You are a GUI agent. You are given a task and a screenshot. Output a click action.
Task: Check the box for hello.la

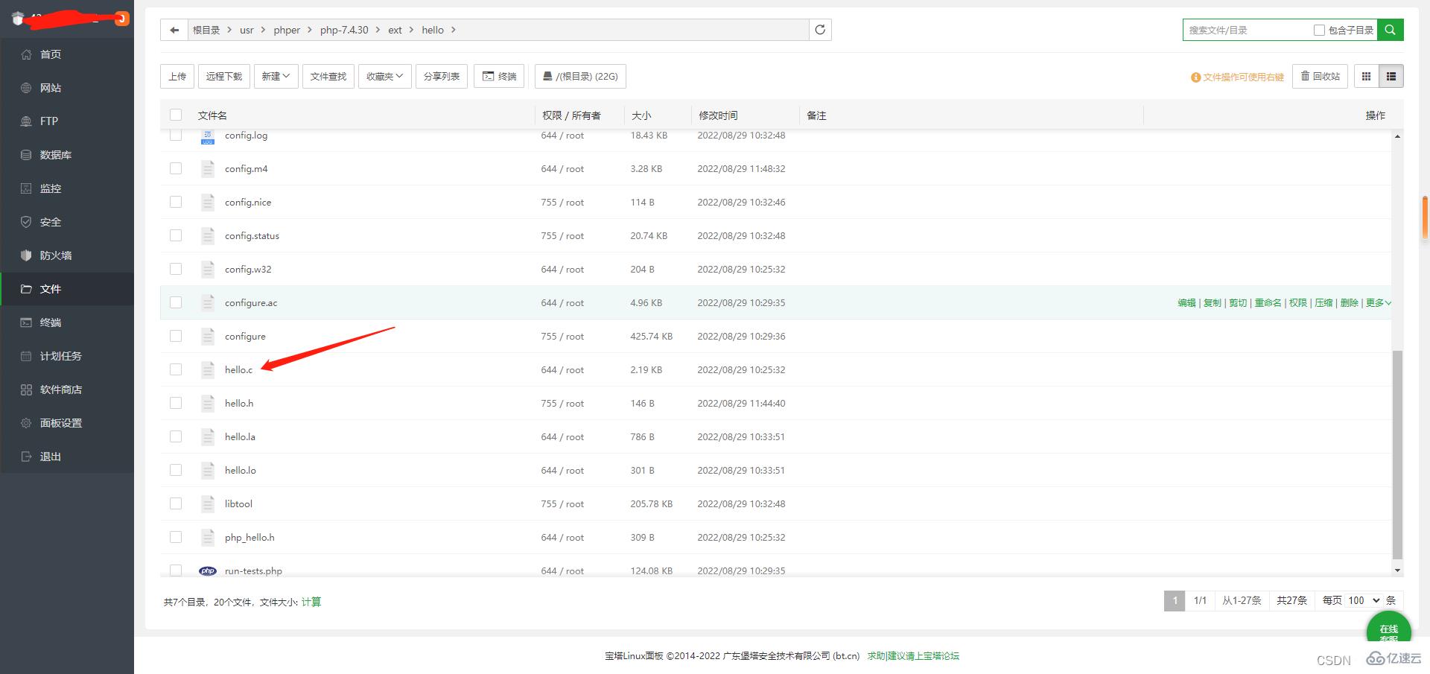click(x=176, y=436)
